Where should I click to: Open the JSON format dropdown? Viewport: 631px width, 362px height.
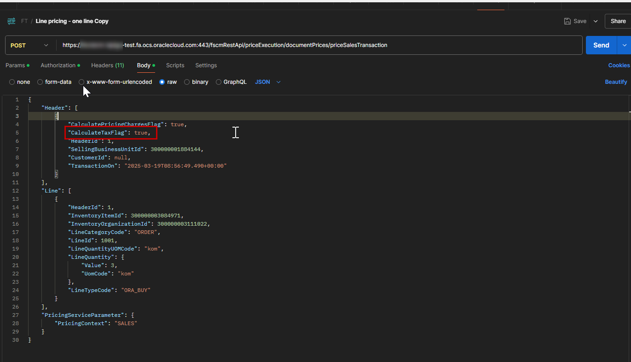268,82
